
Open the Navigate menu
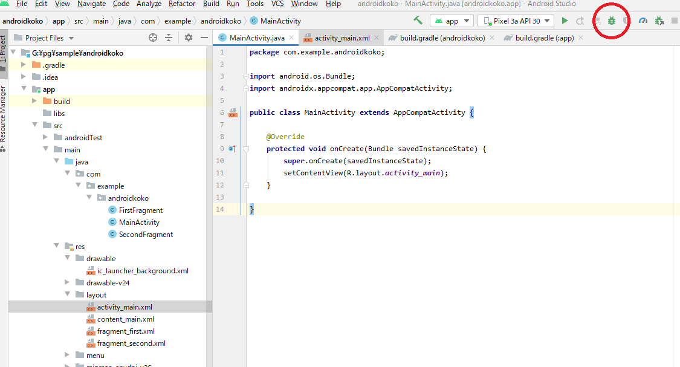click(91, 4)
